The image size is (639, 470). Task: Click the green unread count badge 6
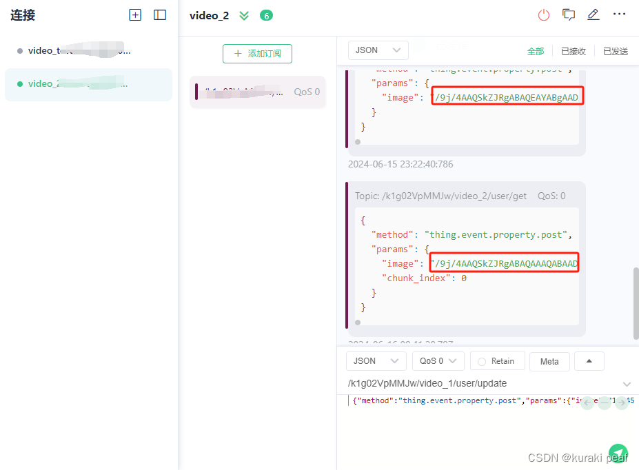click(267, 16)
